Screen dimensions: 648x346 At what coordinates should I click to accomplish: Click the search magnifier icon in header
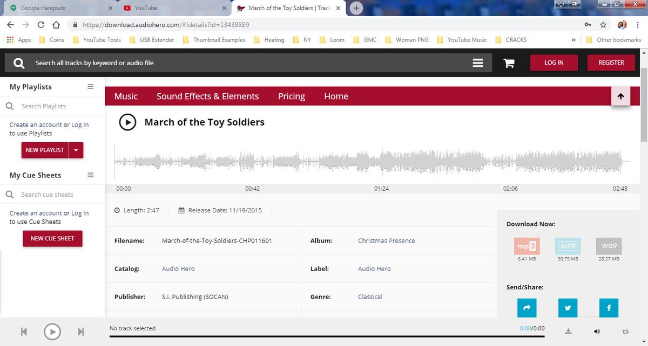[x=19, y=63]
